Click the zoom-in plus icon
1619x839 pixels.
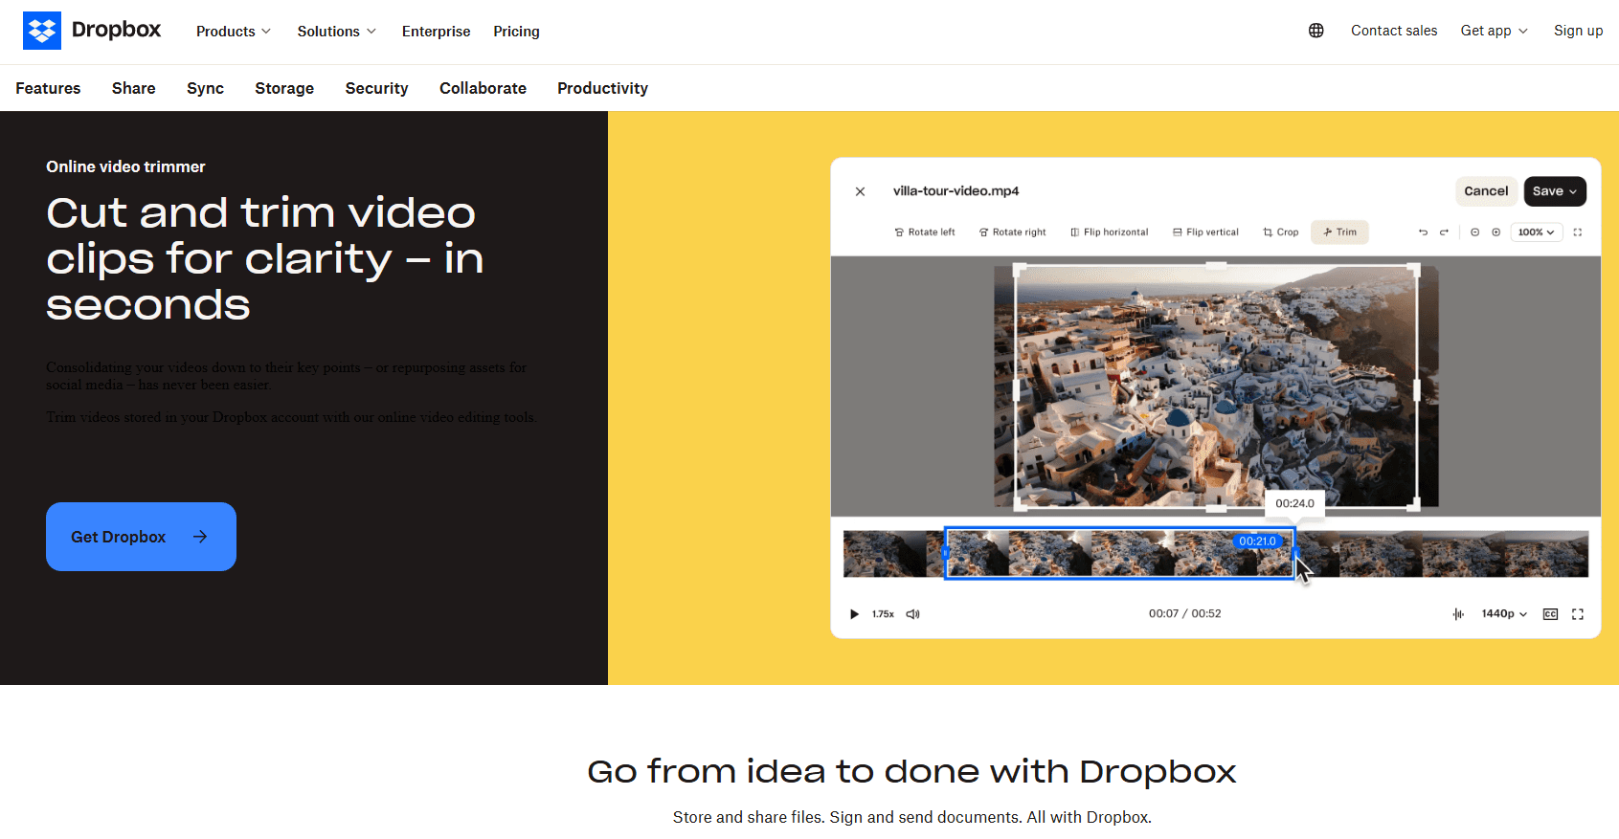[x=1495, y=232]
